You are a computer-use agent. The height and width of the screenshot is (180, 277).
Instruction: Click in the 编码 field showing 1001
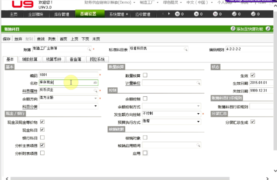coord(68,75)
